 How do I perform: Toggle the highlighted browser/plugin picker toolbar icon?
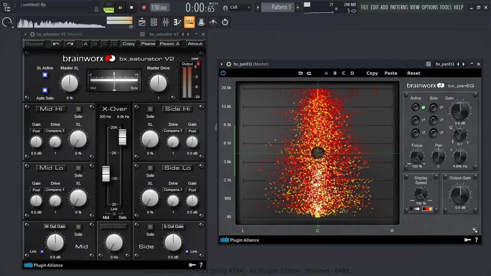tap(189, 22)
